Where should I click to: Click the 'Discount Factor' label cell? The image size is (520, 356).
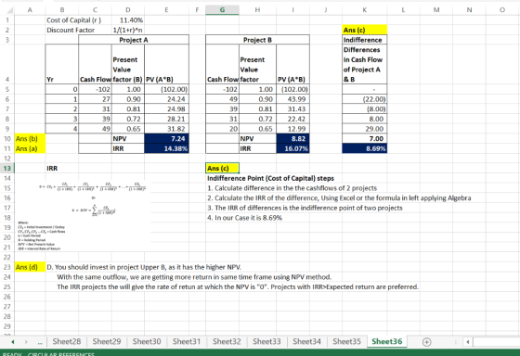pyautogui.click(x=71, y=31)
